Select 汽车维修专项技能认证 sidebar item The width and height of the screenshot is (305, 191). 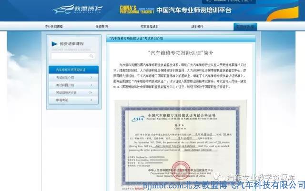(71, 70)
